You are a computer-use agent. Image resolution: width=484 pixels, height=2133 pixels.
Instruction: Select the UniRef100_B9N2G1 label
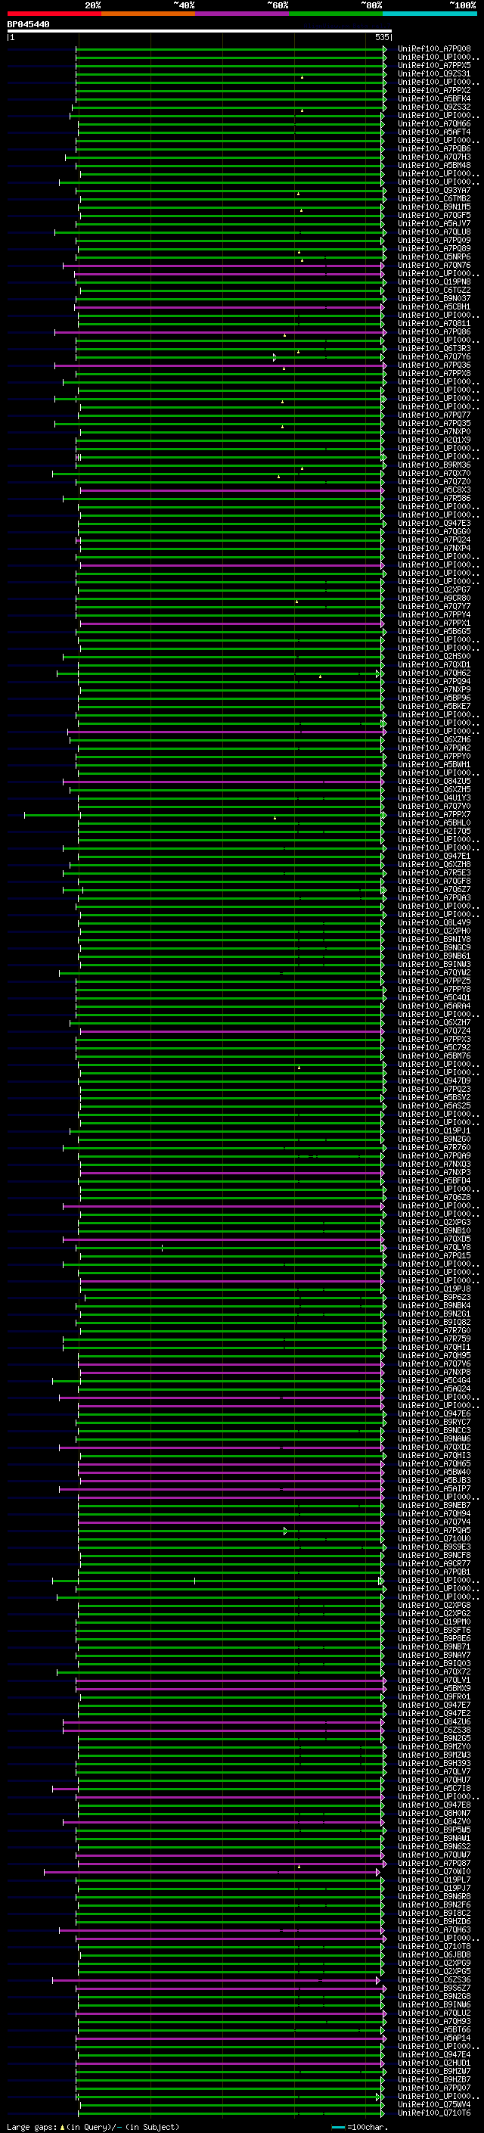[433, 1314]
